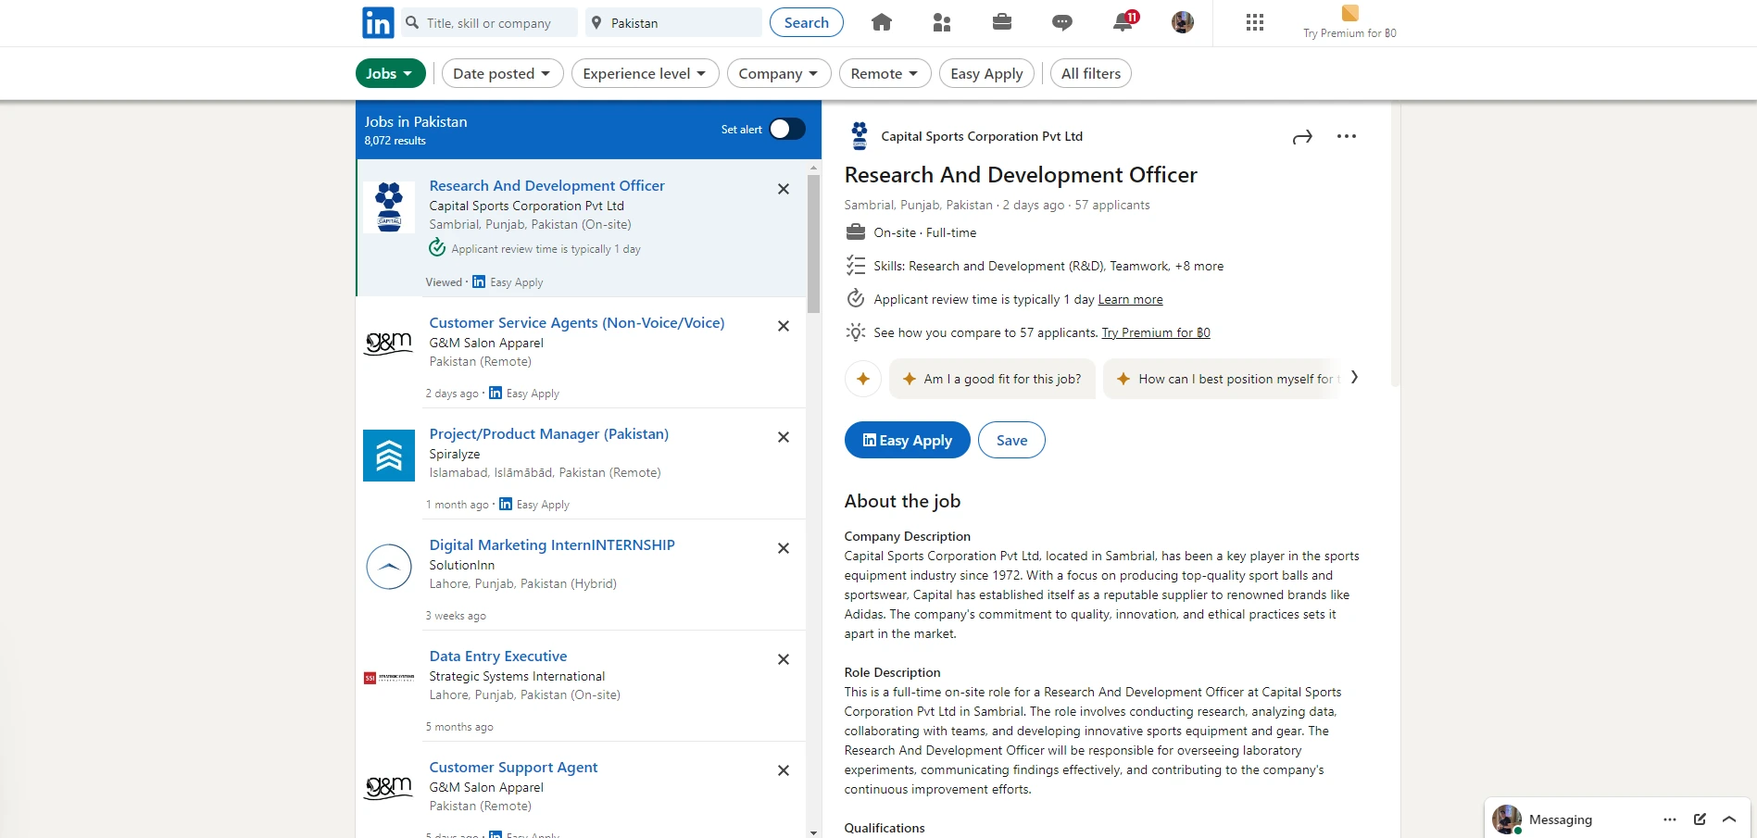Click the 'How can I best position myself' prompt
1757x838 pixels.
1223,379
